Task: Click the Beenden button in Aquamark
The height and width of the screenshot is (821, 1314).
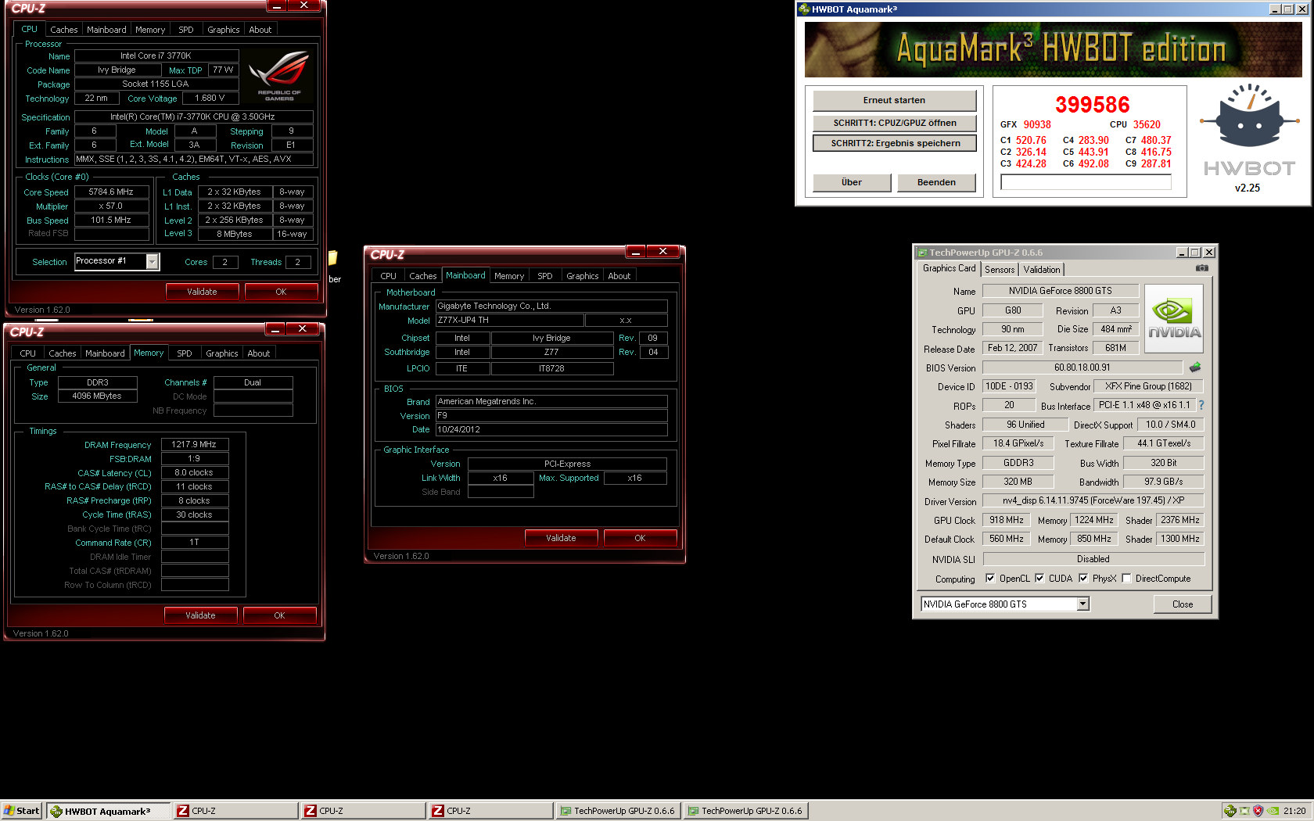Action: pos(936,182)
